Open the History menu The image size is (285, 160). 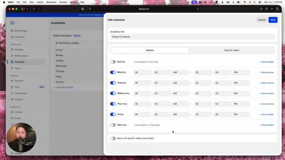(40, 2)
